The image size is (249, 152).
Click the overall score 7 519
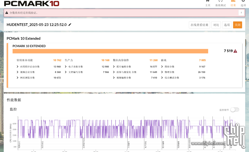(228, 51)
